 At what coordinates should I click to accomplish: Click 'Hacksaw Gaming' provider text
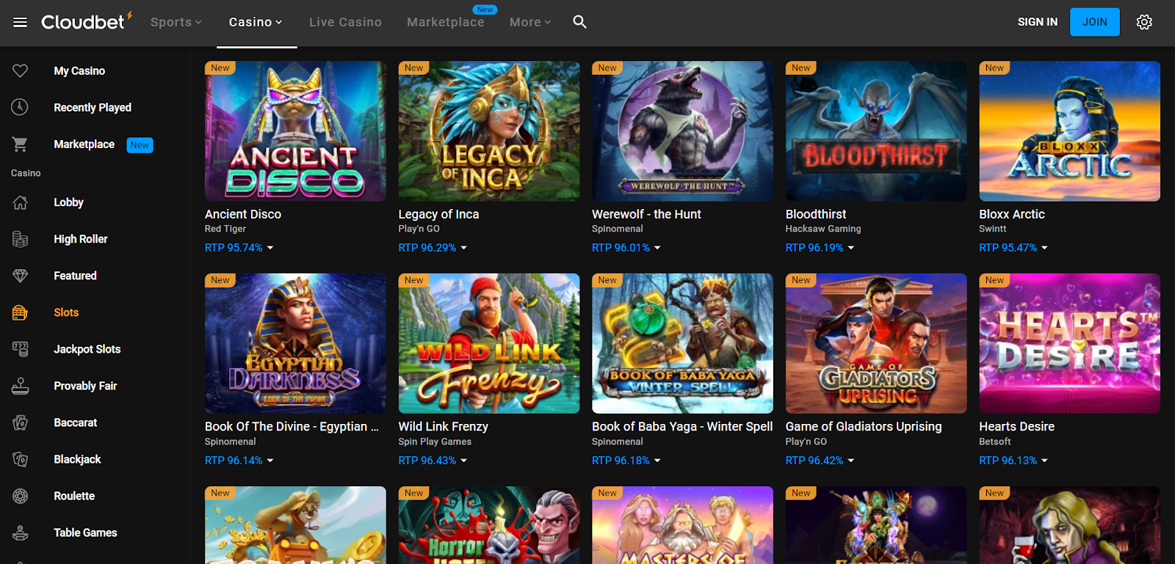point(823,229)
